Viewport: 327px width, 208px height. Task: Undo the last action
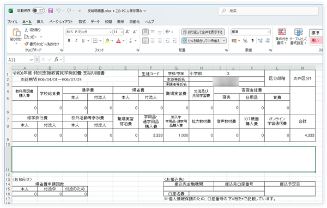[58, 11]
